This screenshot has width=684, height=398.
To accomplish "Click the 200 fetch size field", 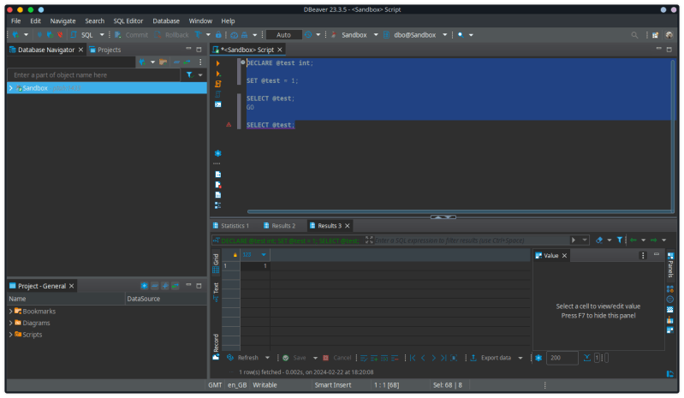I will (x=562, y=358).
